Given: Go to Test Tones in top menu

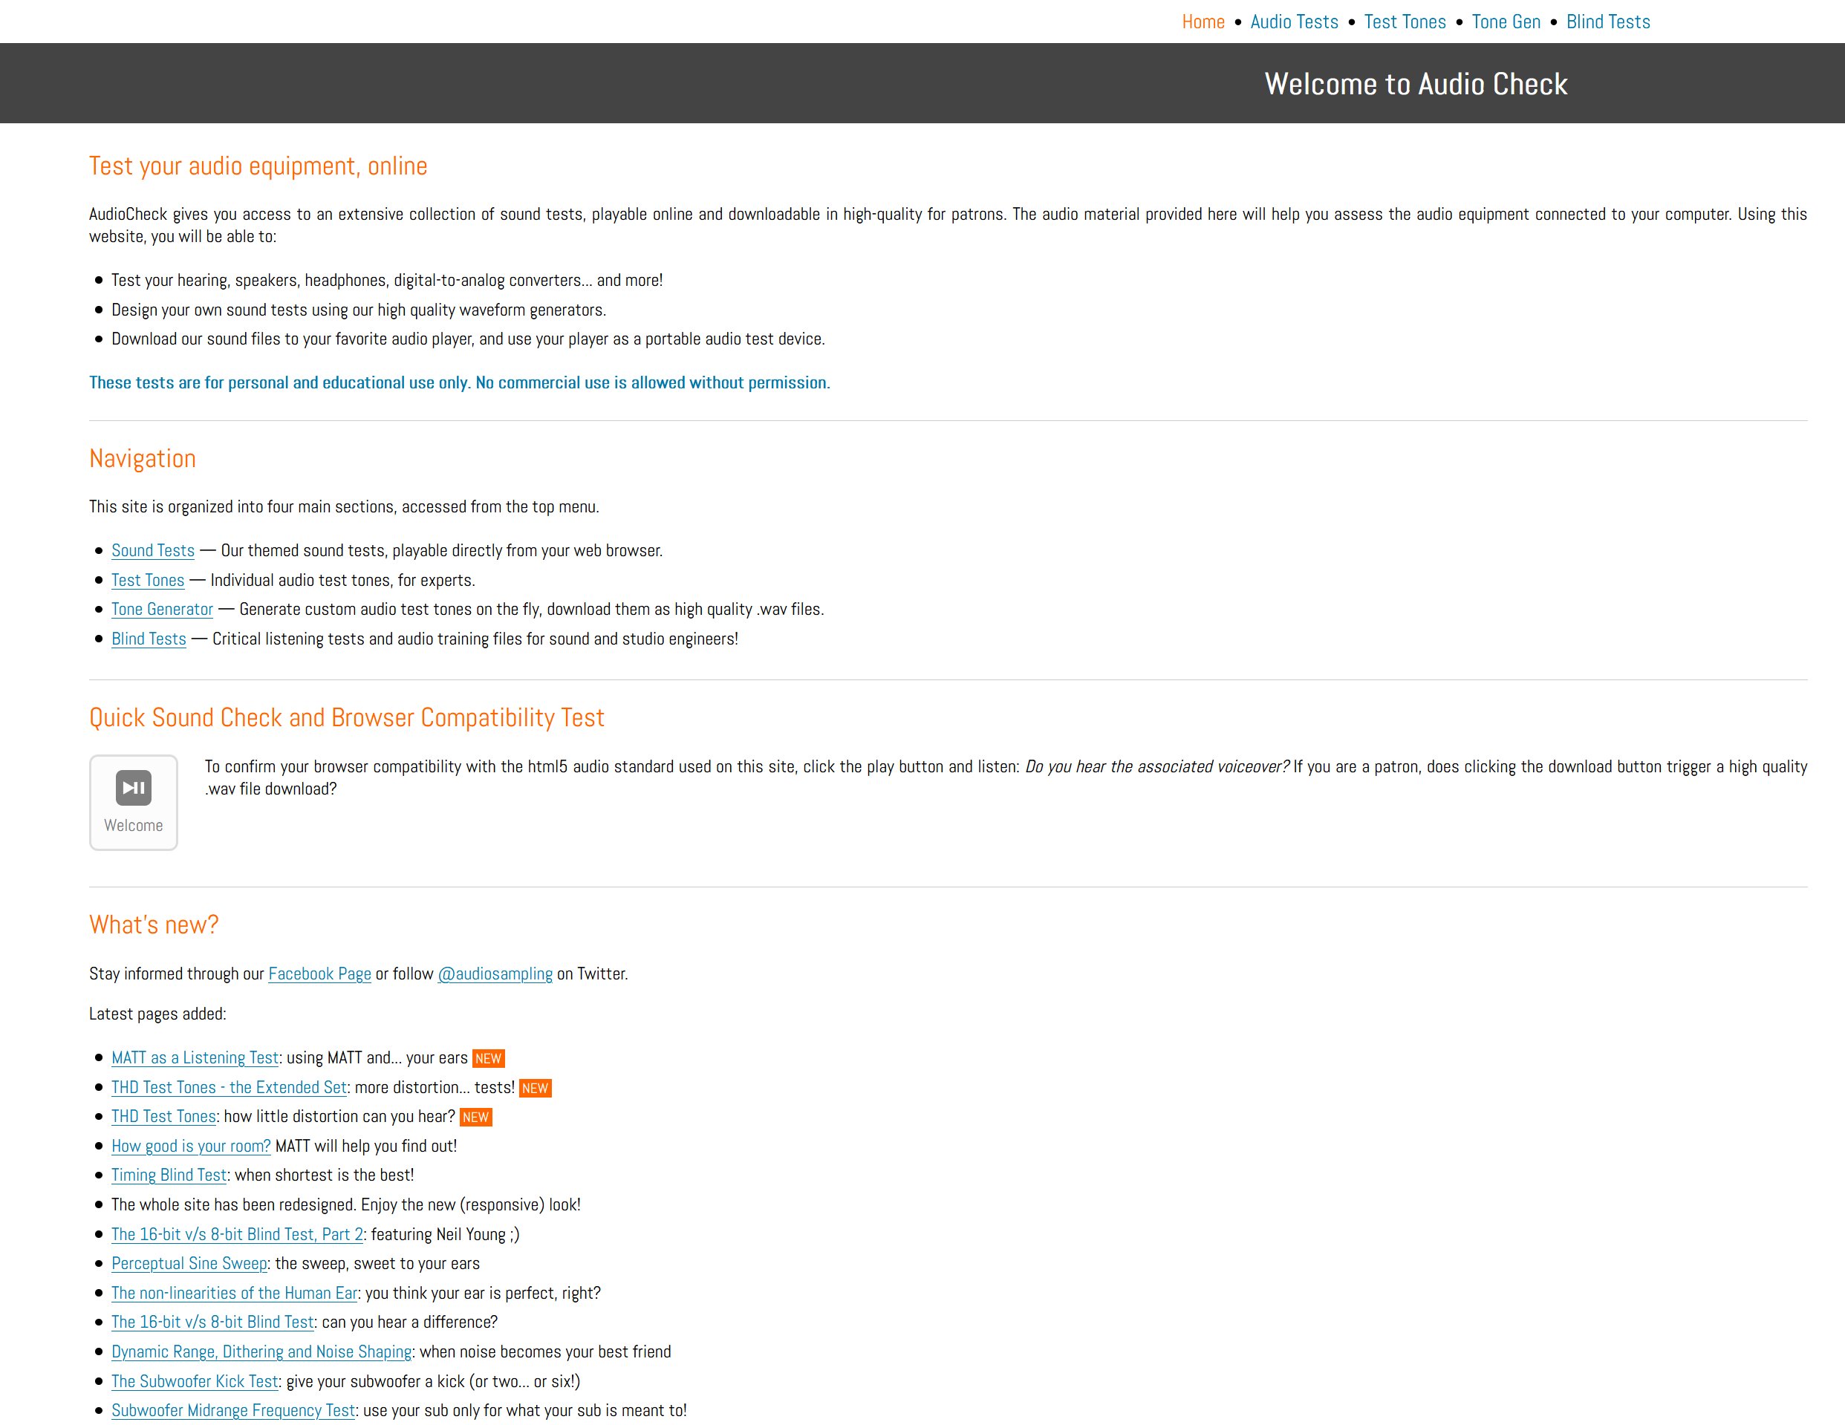Looking at the screenshot, I should 1404,22.
